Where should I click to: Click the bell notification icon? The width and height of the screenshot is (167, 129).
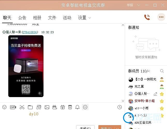point(77,107)
